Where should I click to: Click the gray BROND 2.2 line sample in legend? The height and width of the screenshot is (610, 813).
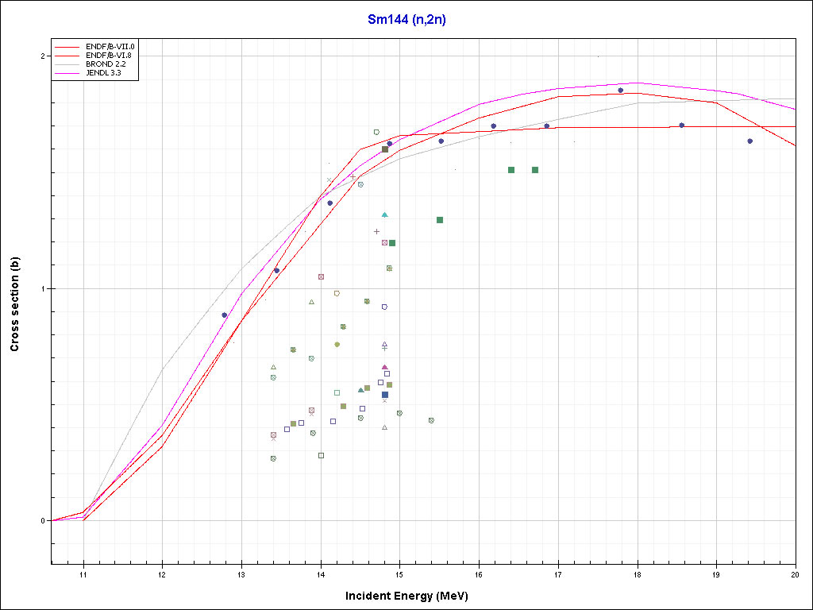(67, 64)
